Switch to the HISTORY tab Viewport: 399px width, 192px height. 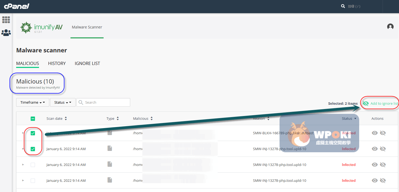pyautogui.click(x=57, y=63)
